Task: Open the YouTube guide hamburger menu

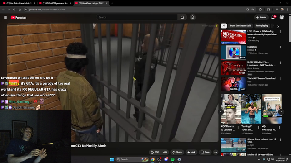Action: coord(5,17)
